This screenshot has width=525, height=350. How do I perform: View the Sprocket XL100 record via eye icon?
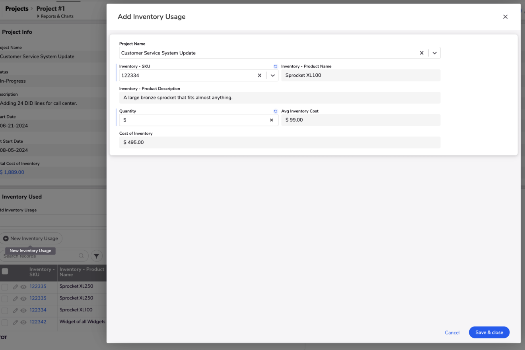(23, 310)
